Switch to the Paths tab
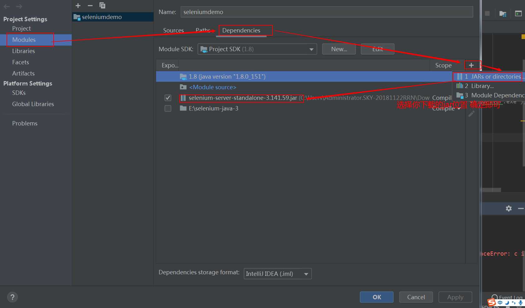525x308 pixels. coord(203,30)
